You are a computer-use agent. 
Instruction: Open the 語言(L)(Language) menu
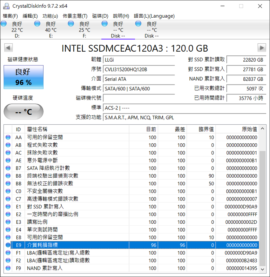click(154, 16)
